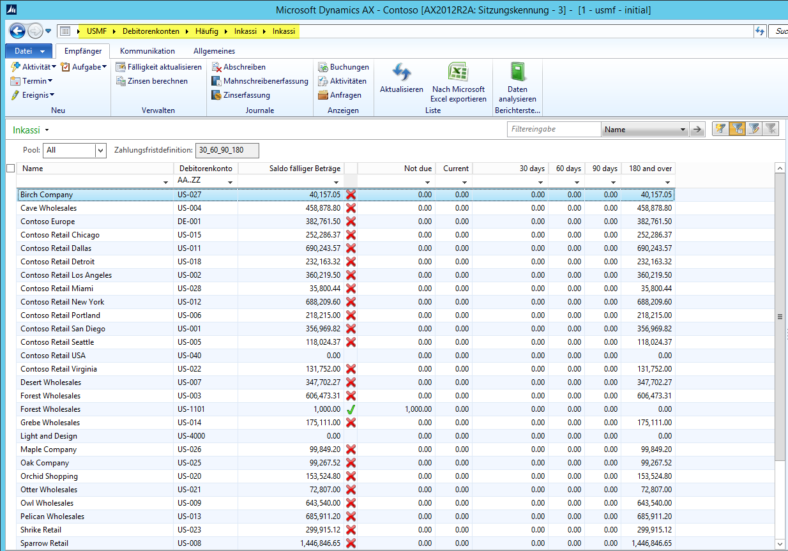
Task: Select the Contoso Europe row
Action: coord(48,222)
